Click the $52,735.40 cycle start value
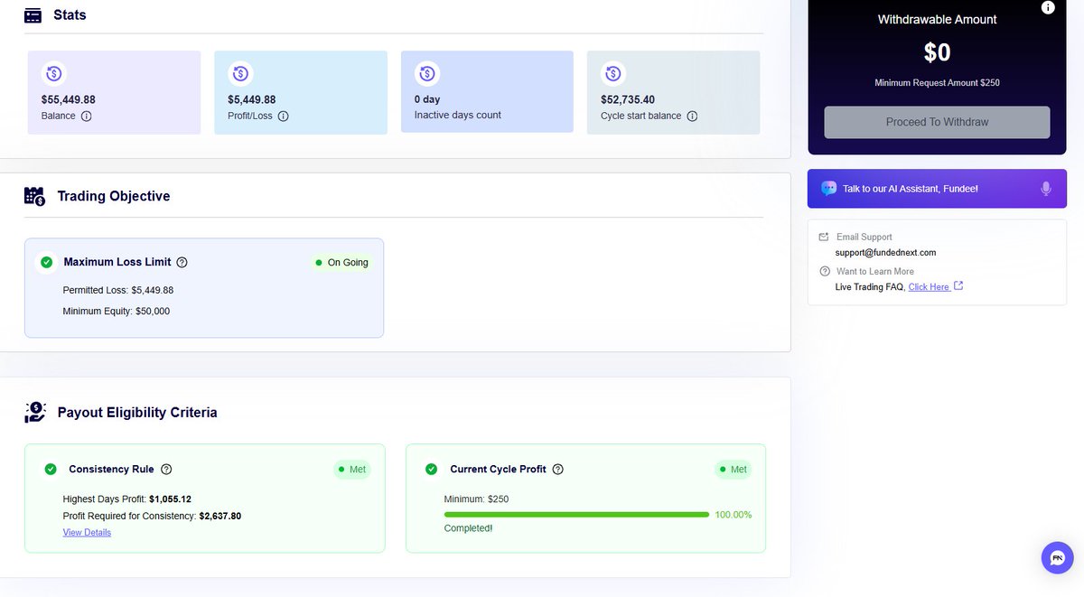 628,99
